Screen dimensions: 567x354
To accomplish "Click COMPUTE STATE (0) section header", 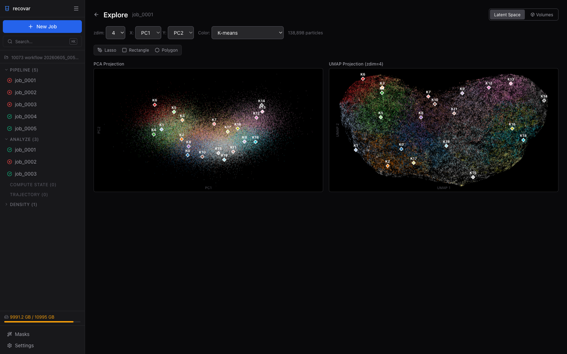I will pos(33,185).
